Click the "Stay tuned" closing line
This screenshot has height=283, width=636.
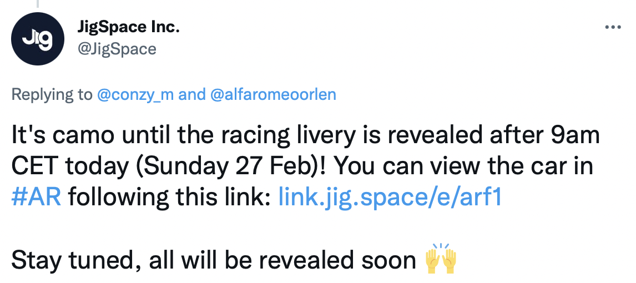point(213,260)
